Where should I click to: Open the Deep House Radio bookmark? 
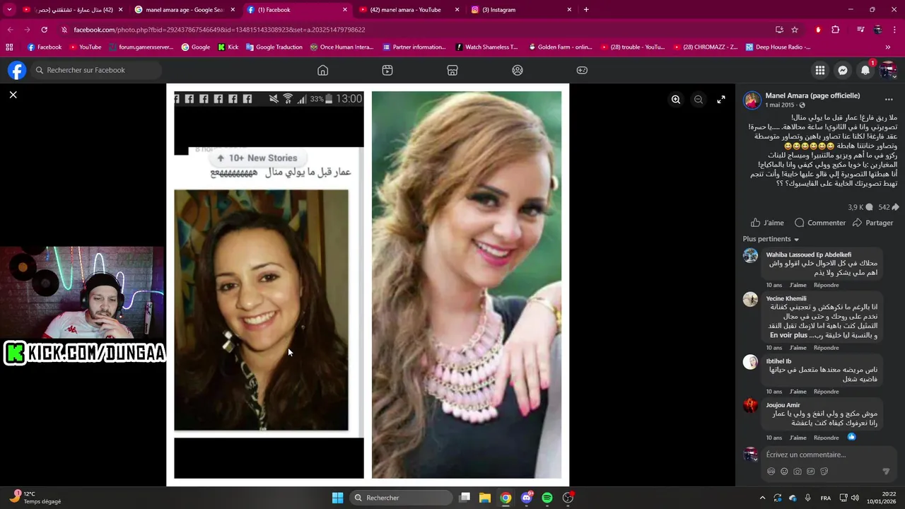pos(778,47)
